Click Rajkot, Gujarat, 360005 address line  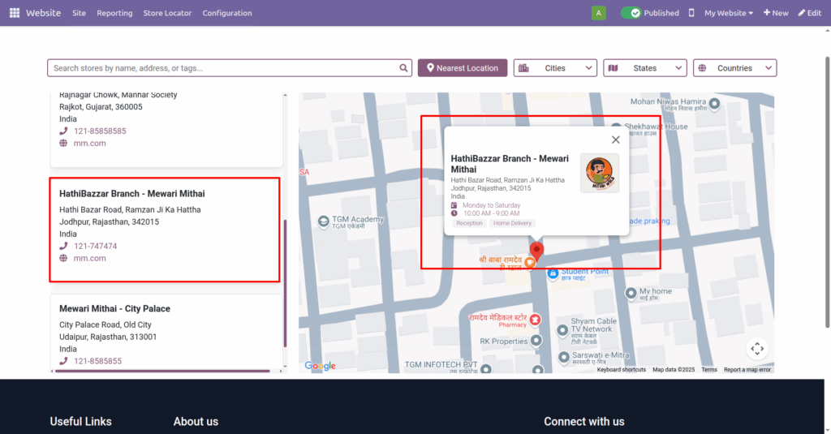coord(101,106)
